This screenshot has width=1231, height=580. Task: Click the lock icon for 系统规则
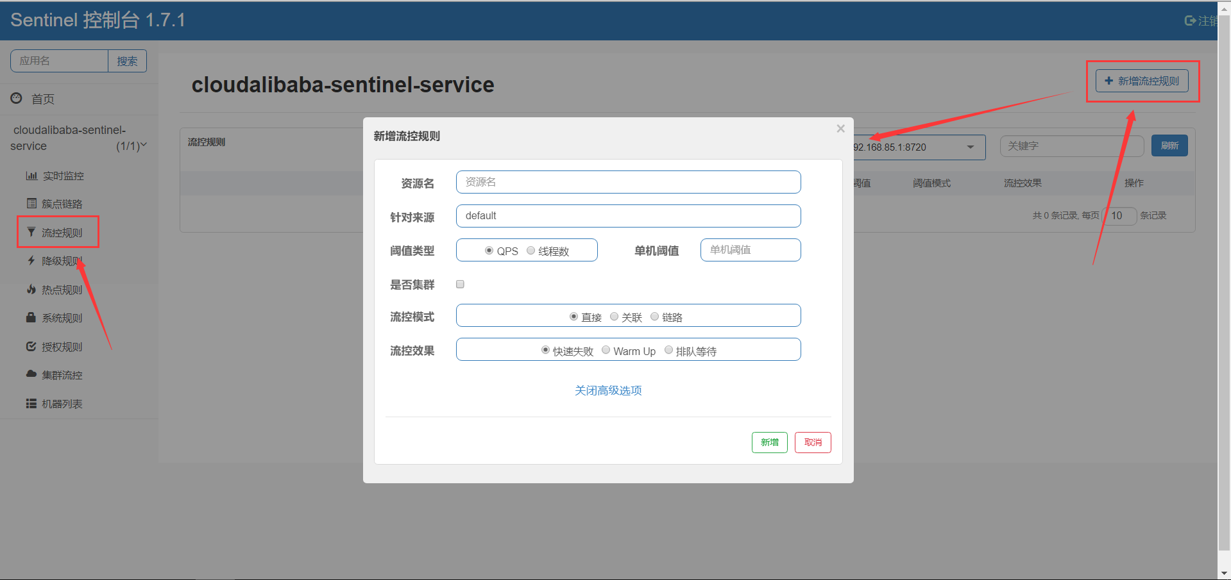click(x=31, y=317)
